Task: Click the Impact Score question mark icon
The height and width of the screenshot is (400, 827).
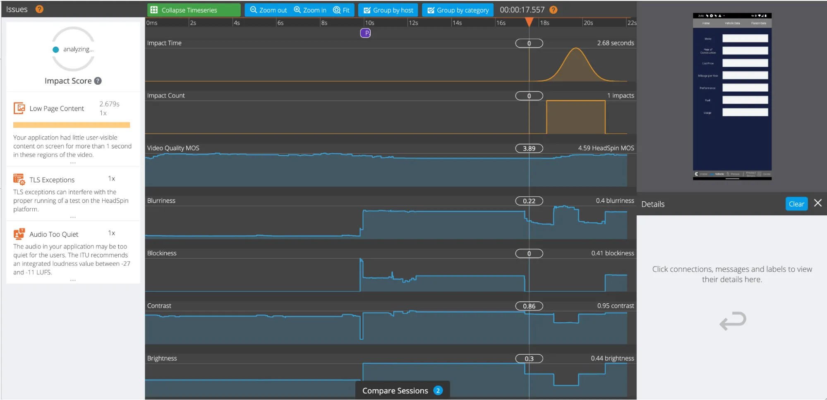Action: 98,81
